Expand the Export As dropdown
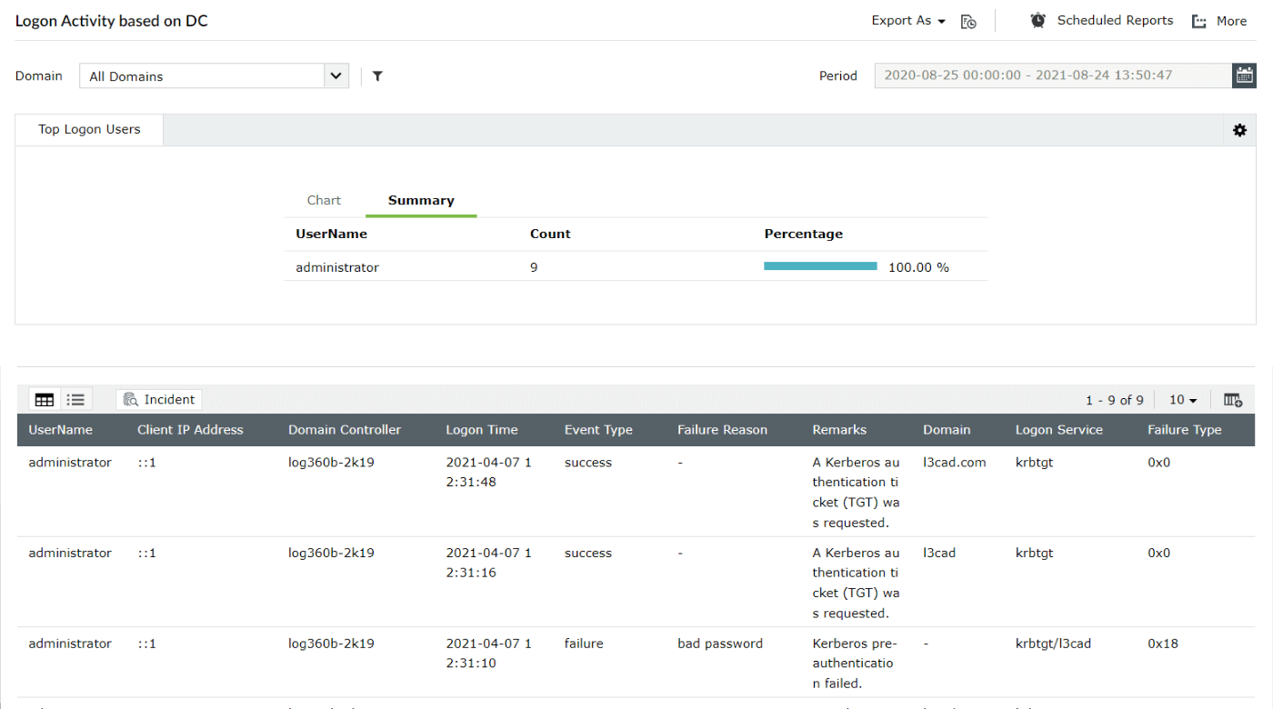This screenshot has height=709, width=1273. click(907, 20)
